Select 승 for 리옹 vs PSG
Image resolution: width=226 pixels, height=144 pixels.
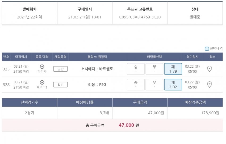(x=136, y=85)
